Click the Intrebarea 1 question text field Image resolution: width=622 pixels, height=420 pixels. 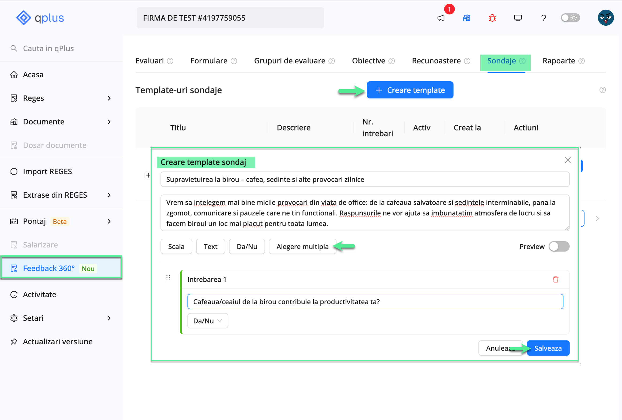pos(375,301)
